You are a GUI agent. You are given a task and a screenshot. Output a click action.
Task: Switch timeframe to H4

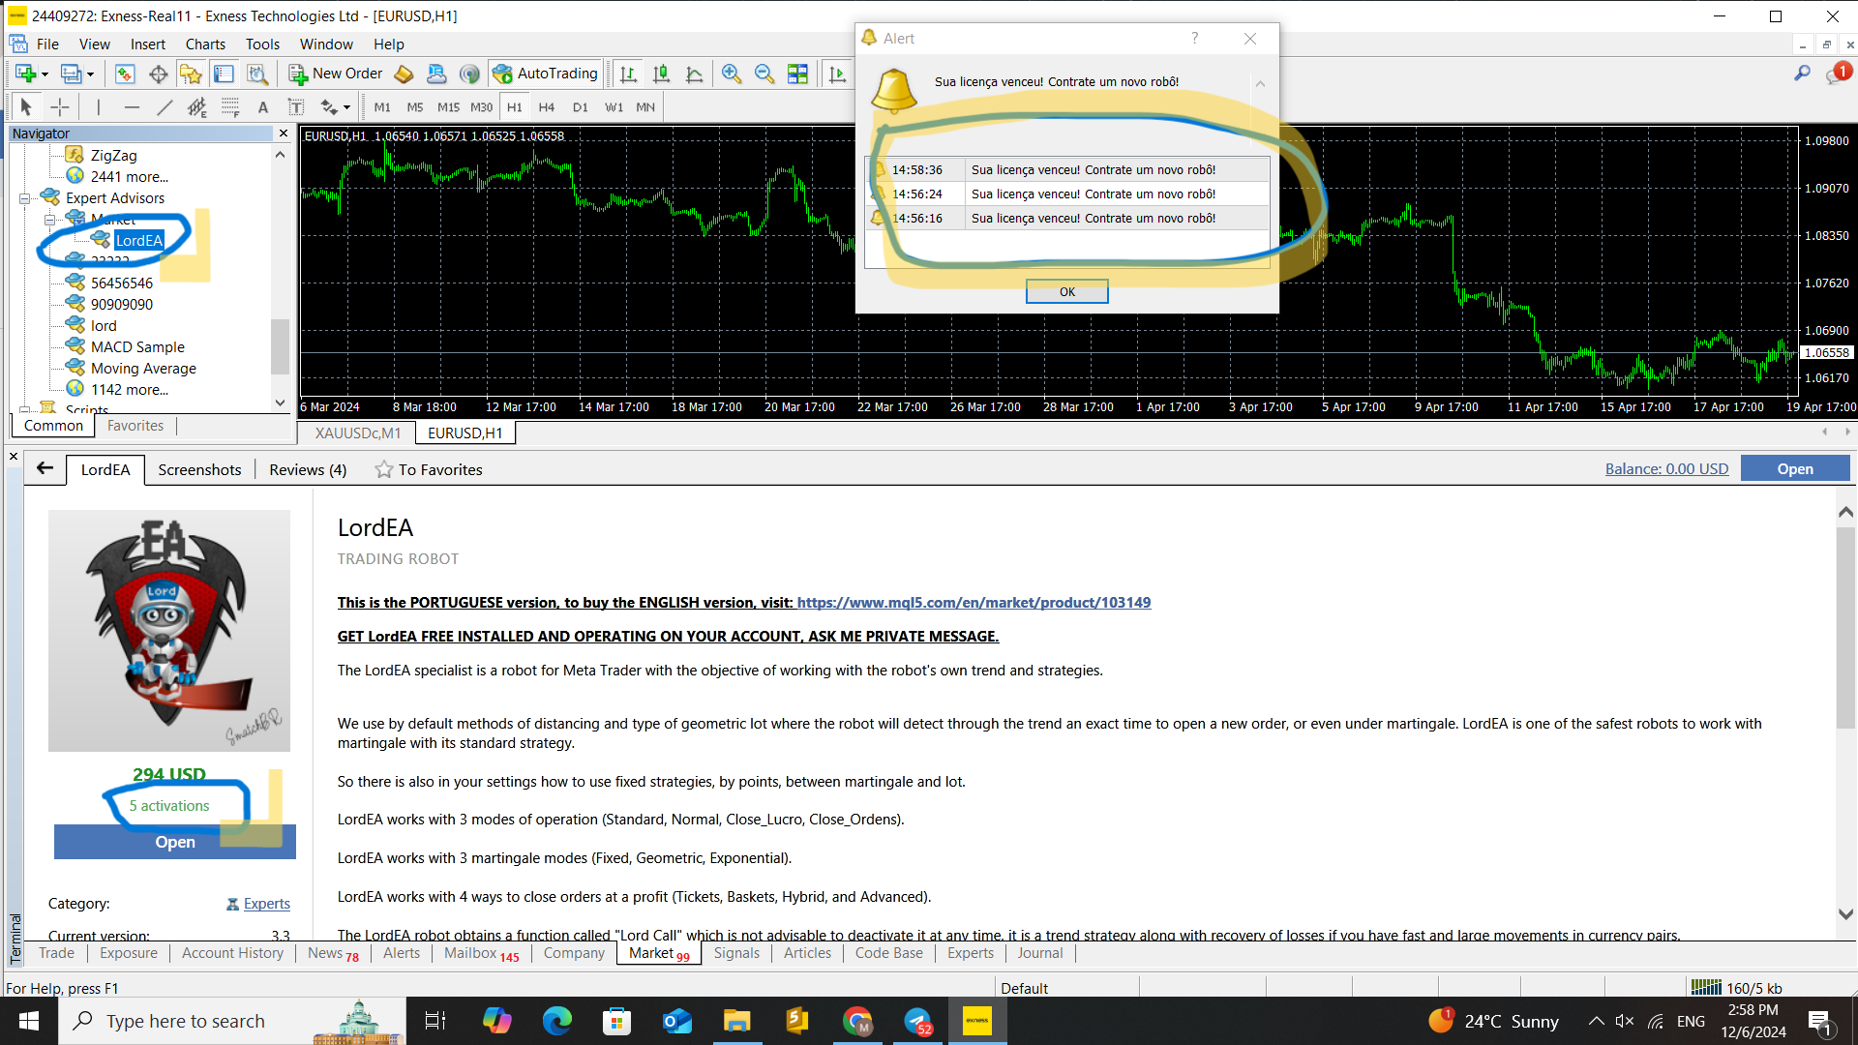click(x=547, y=107)
